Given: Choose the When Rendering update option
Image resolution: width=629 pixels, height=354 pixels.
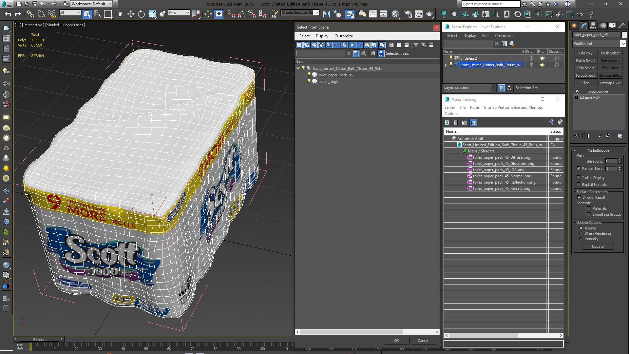Looking at the screenshot, I should (x=581, y=233).
